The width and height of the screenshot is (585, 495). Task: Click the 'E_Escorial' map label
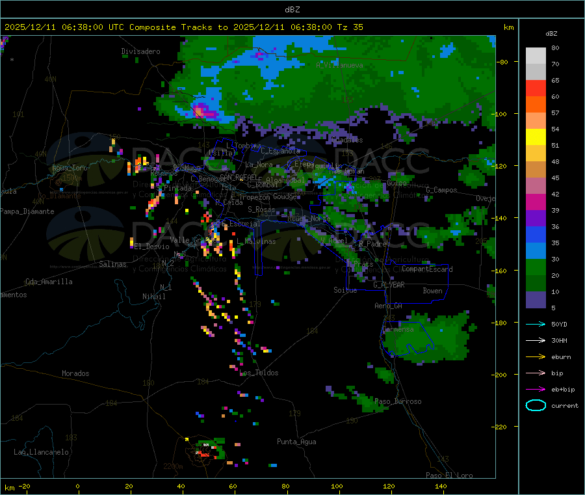pos(241,224)
